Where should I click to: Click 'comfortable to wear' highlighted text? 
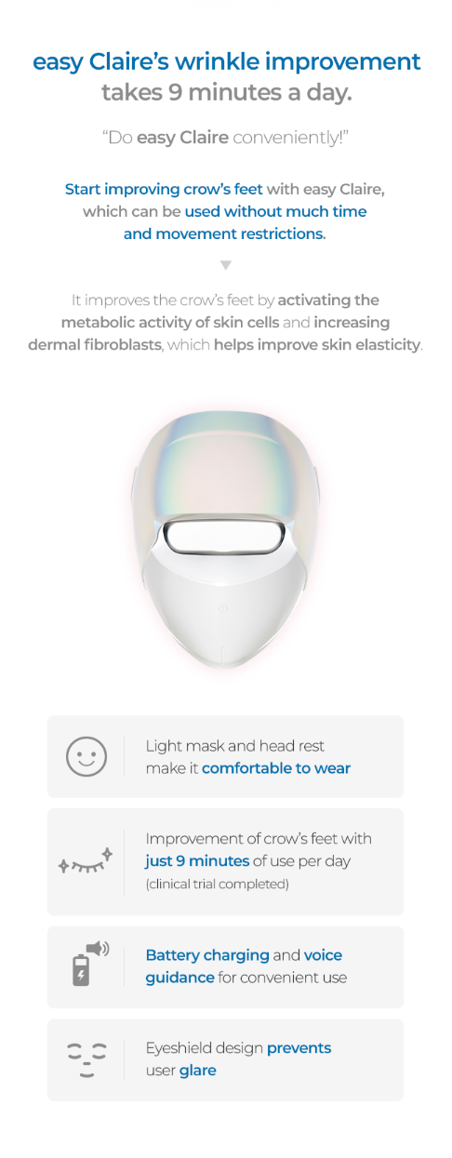click(276, 768)
